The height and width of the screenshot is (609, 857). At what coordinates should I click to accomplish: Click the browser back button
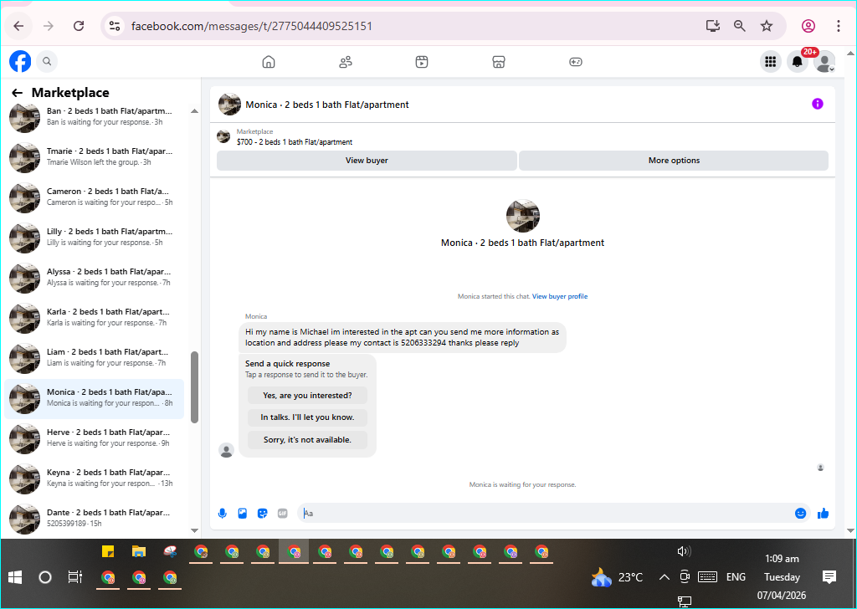point(18,26)
